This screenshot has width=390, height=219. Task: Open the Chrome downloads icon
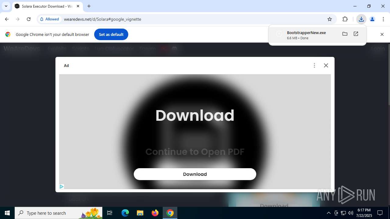pos(361,19)
